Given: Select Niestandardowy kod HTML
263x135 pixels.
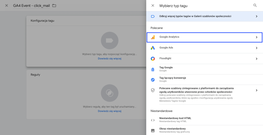Looking at the screenshot, I should [204, 120].
